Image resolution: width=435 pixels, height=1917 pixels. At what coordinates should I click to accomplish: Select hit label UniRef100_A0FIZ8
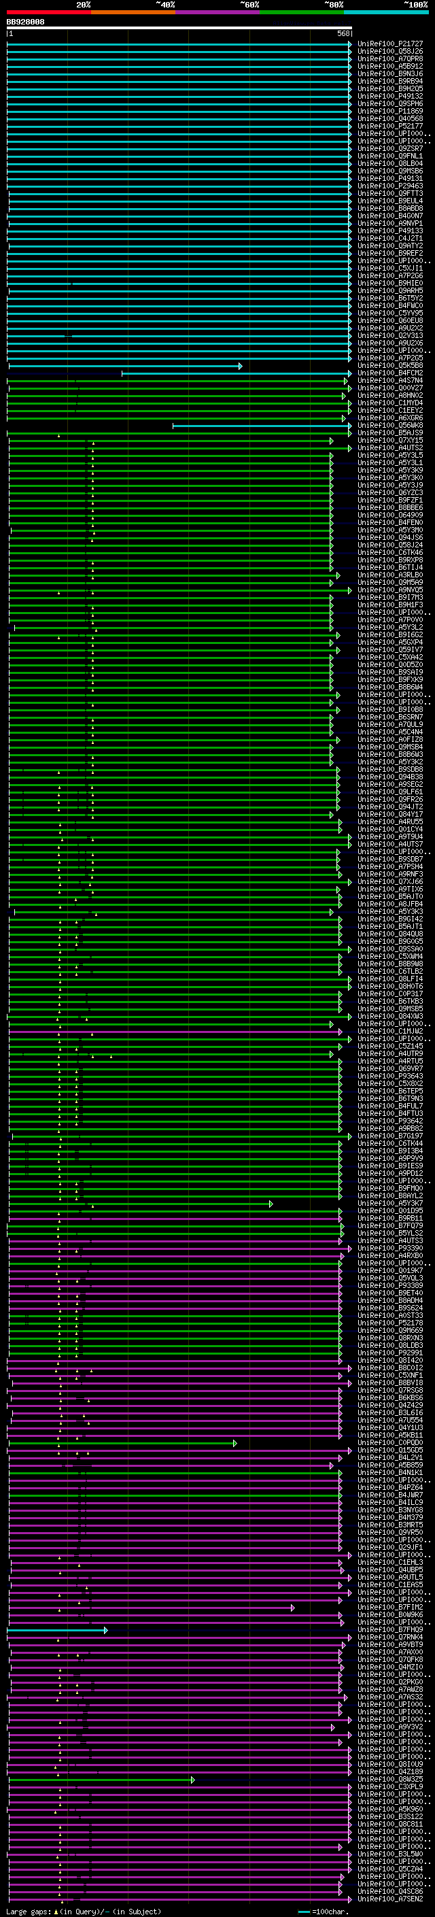click(389, 740)
